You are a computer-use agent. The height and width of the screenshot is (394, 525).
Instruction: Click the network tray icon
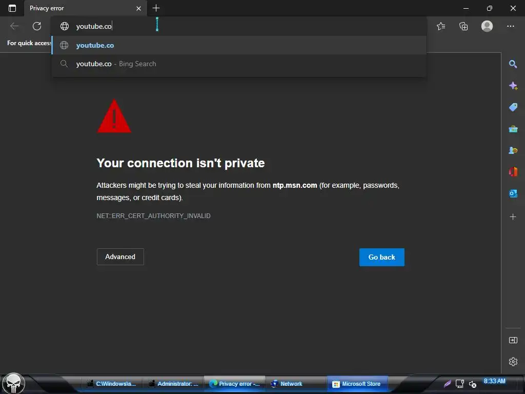[x=460, y=384]
